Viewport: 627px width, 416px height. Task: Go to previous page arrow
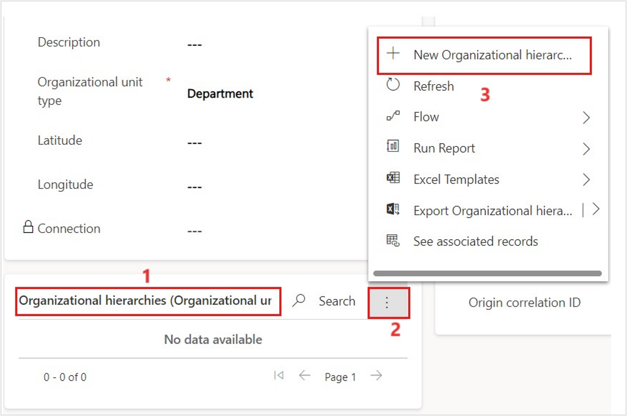(304, 375)
